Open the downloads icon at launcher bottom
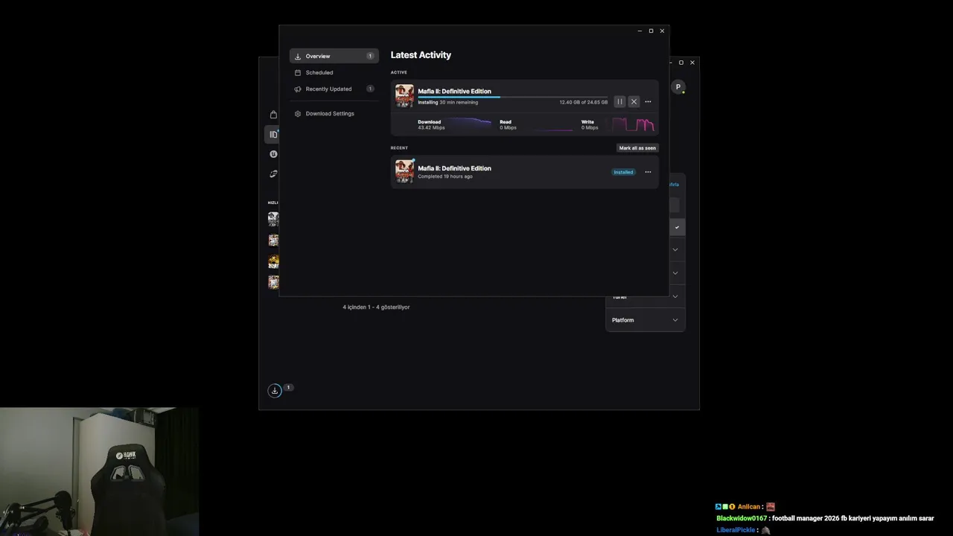 (x=275, y=390)
